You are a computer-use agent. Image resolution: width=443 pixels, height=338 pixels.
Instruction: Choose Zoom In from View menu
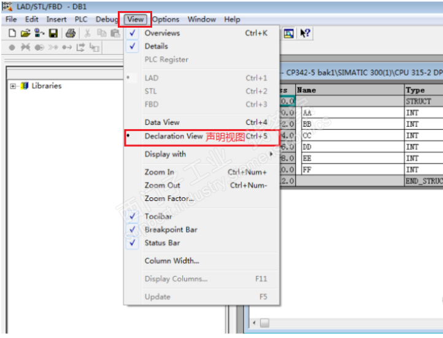point(202,172)
